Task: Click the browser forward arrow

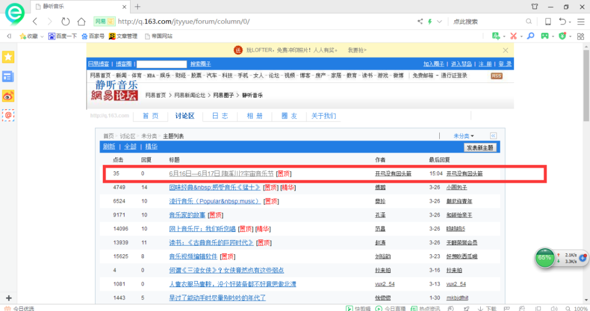Action: pyautogui.click(x=50, y=21)
